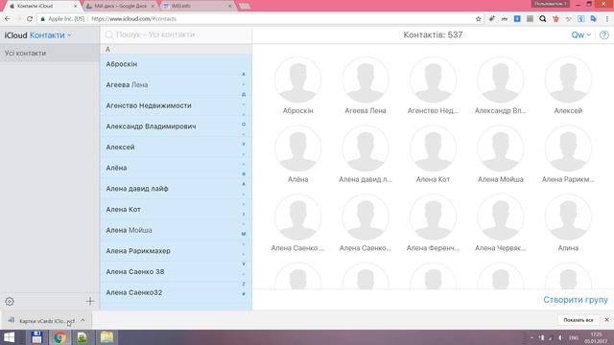Switch to the Google Диск tab
The image size is (614, 345).
click(x=120, y=6)
